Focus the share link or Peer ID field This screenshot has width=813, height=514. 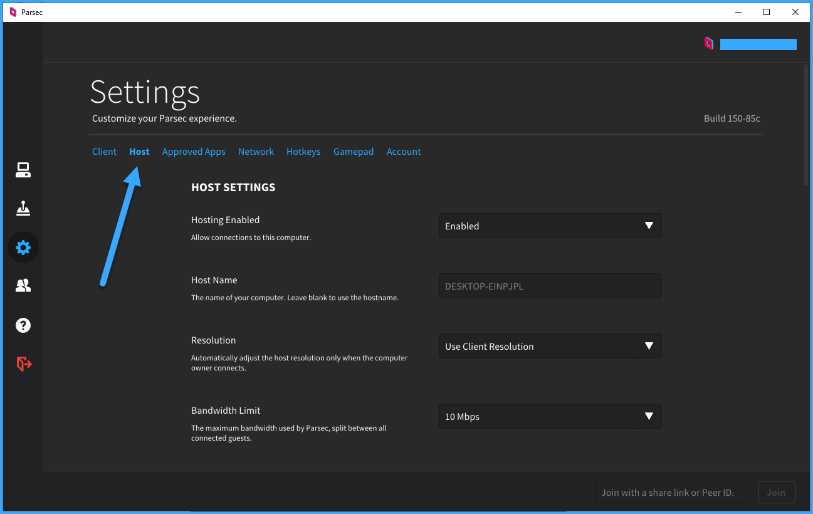(670, 492)
